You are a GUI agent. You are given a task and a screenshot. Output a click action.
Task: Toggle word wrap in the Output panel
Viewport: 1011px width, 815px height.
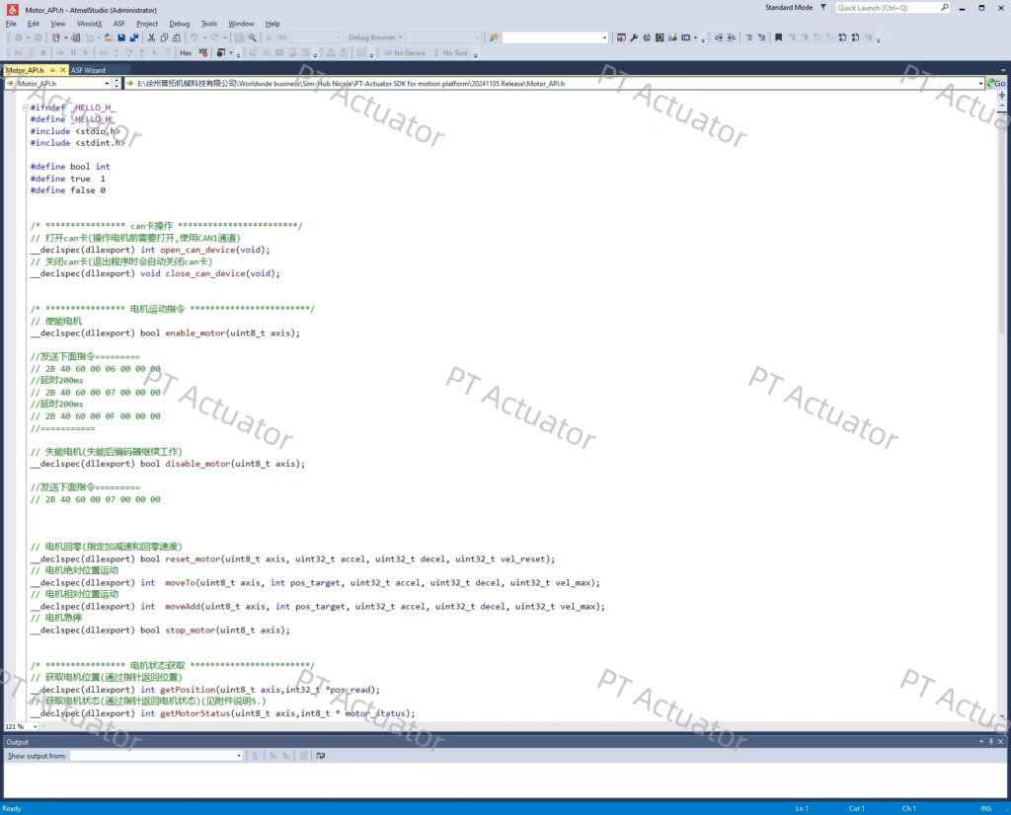(321, 756)
